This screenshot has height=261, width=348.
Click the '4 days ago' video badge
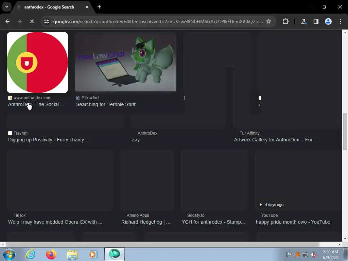pos(272,205)
